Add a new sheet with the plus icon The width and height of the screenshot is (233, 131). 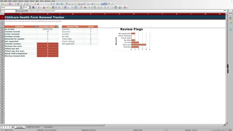[13, 127]
